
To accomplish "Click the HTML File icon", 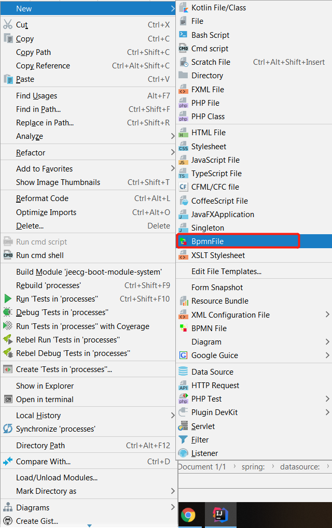I will [183, 132].
